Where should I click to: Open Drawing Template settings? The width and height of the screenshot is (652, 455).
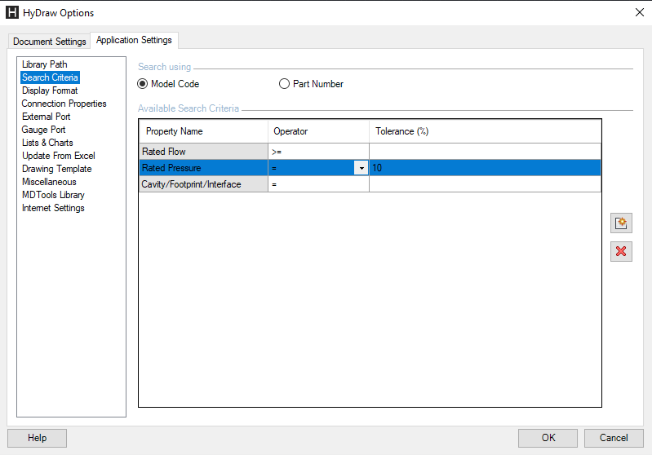[56, 169]
